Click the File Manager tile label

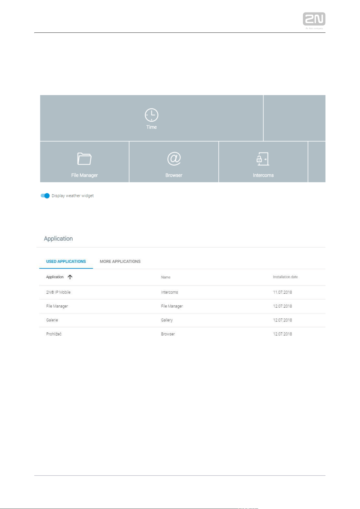point(84,175)
